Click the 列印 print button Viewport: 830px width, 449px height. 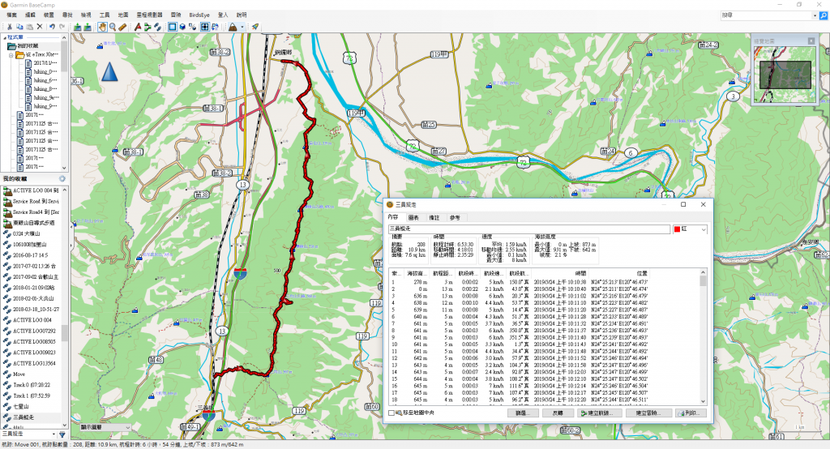[x=691, y=413]
